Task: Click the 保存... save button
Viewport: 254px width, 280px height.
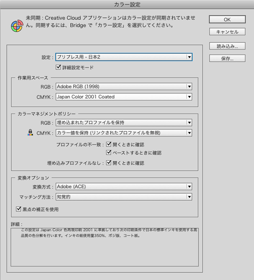Action: (x=227, y=58)
